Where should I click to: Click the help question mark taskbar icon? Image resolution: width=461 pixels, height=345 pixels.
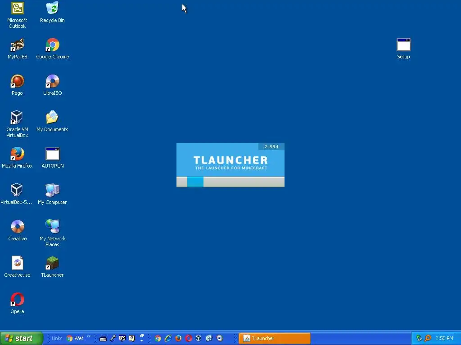pyautogui.click(x=132, y=338)
